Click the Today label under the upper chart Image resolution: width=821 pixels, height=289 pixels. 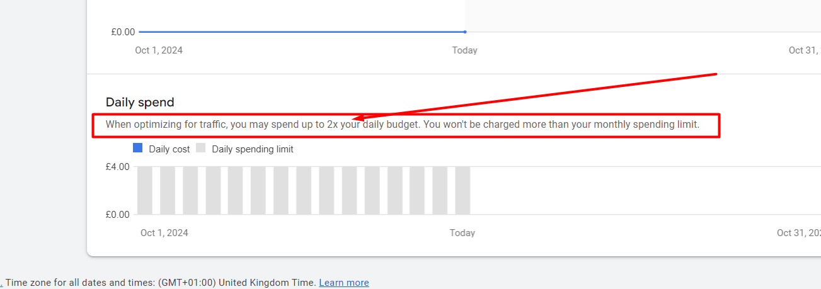click(x=464, y=50)
